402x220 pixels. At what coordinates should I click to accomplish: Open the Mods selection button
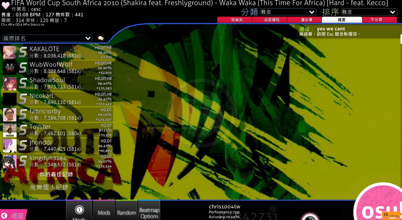coord(104,210)
